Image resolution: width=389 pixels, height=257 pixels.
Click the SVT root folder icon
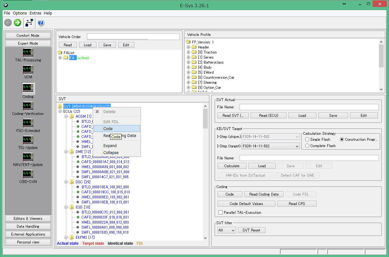(x=60, y=106)
